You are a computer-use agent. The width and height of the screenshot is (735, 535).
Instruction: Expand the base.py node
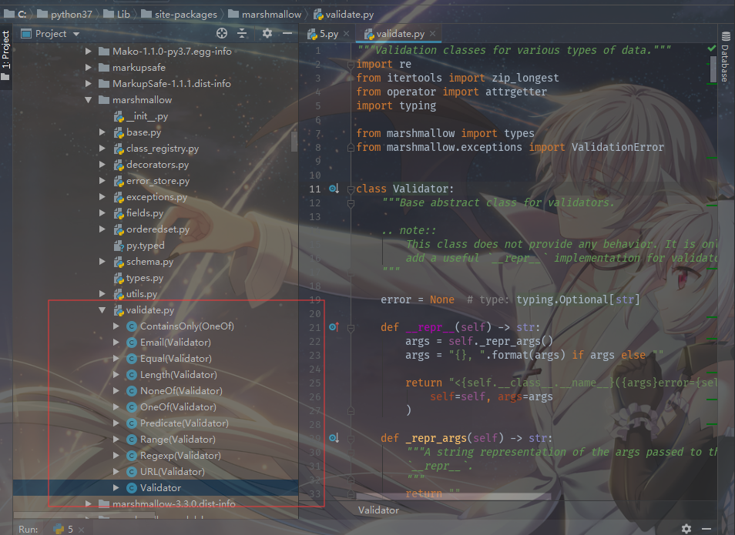coord(102,132)
